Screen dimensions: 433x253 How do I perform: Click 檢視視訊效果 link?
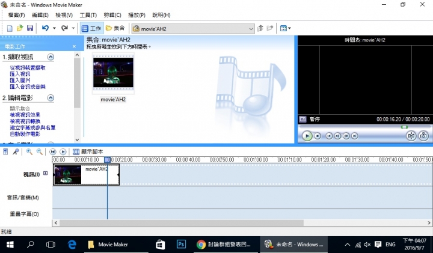(25, 115)
